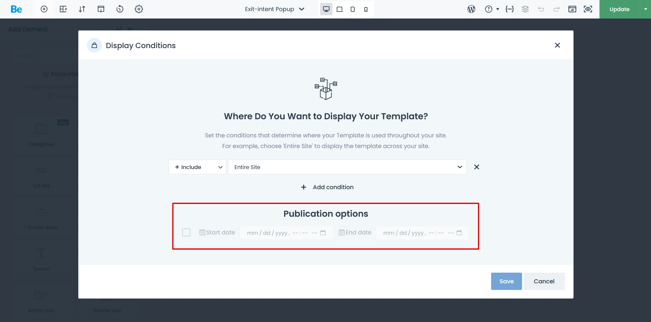Open the responsive preview window icon
This screenshot has height=322, width=651.
click(572, 9)
